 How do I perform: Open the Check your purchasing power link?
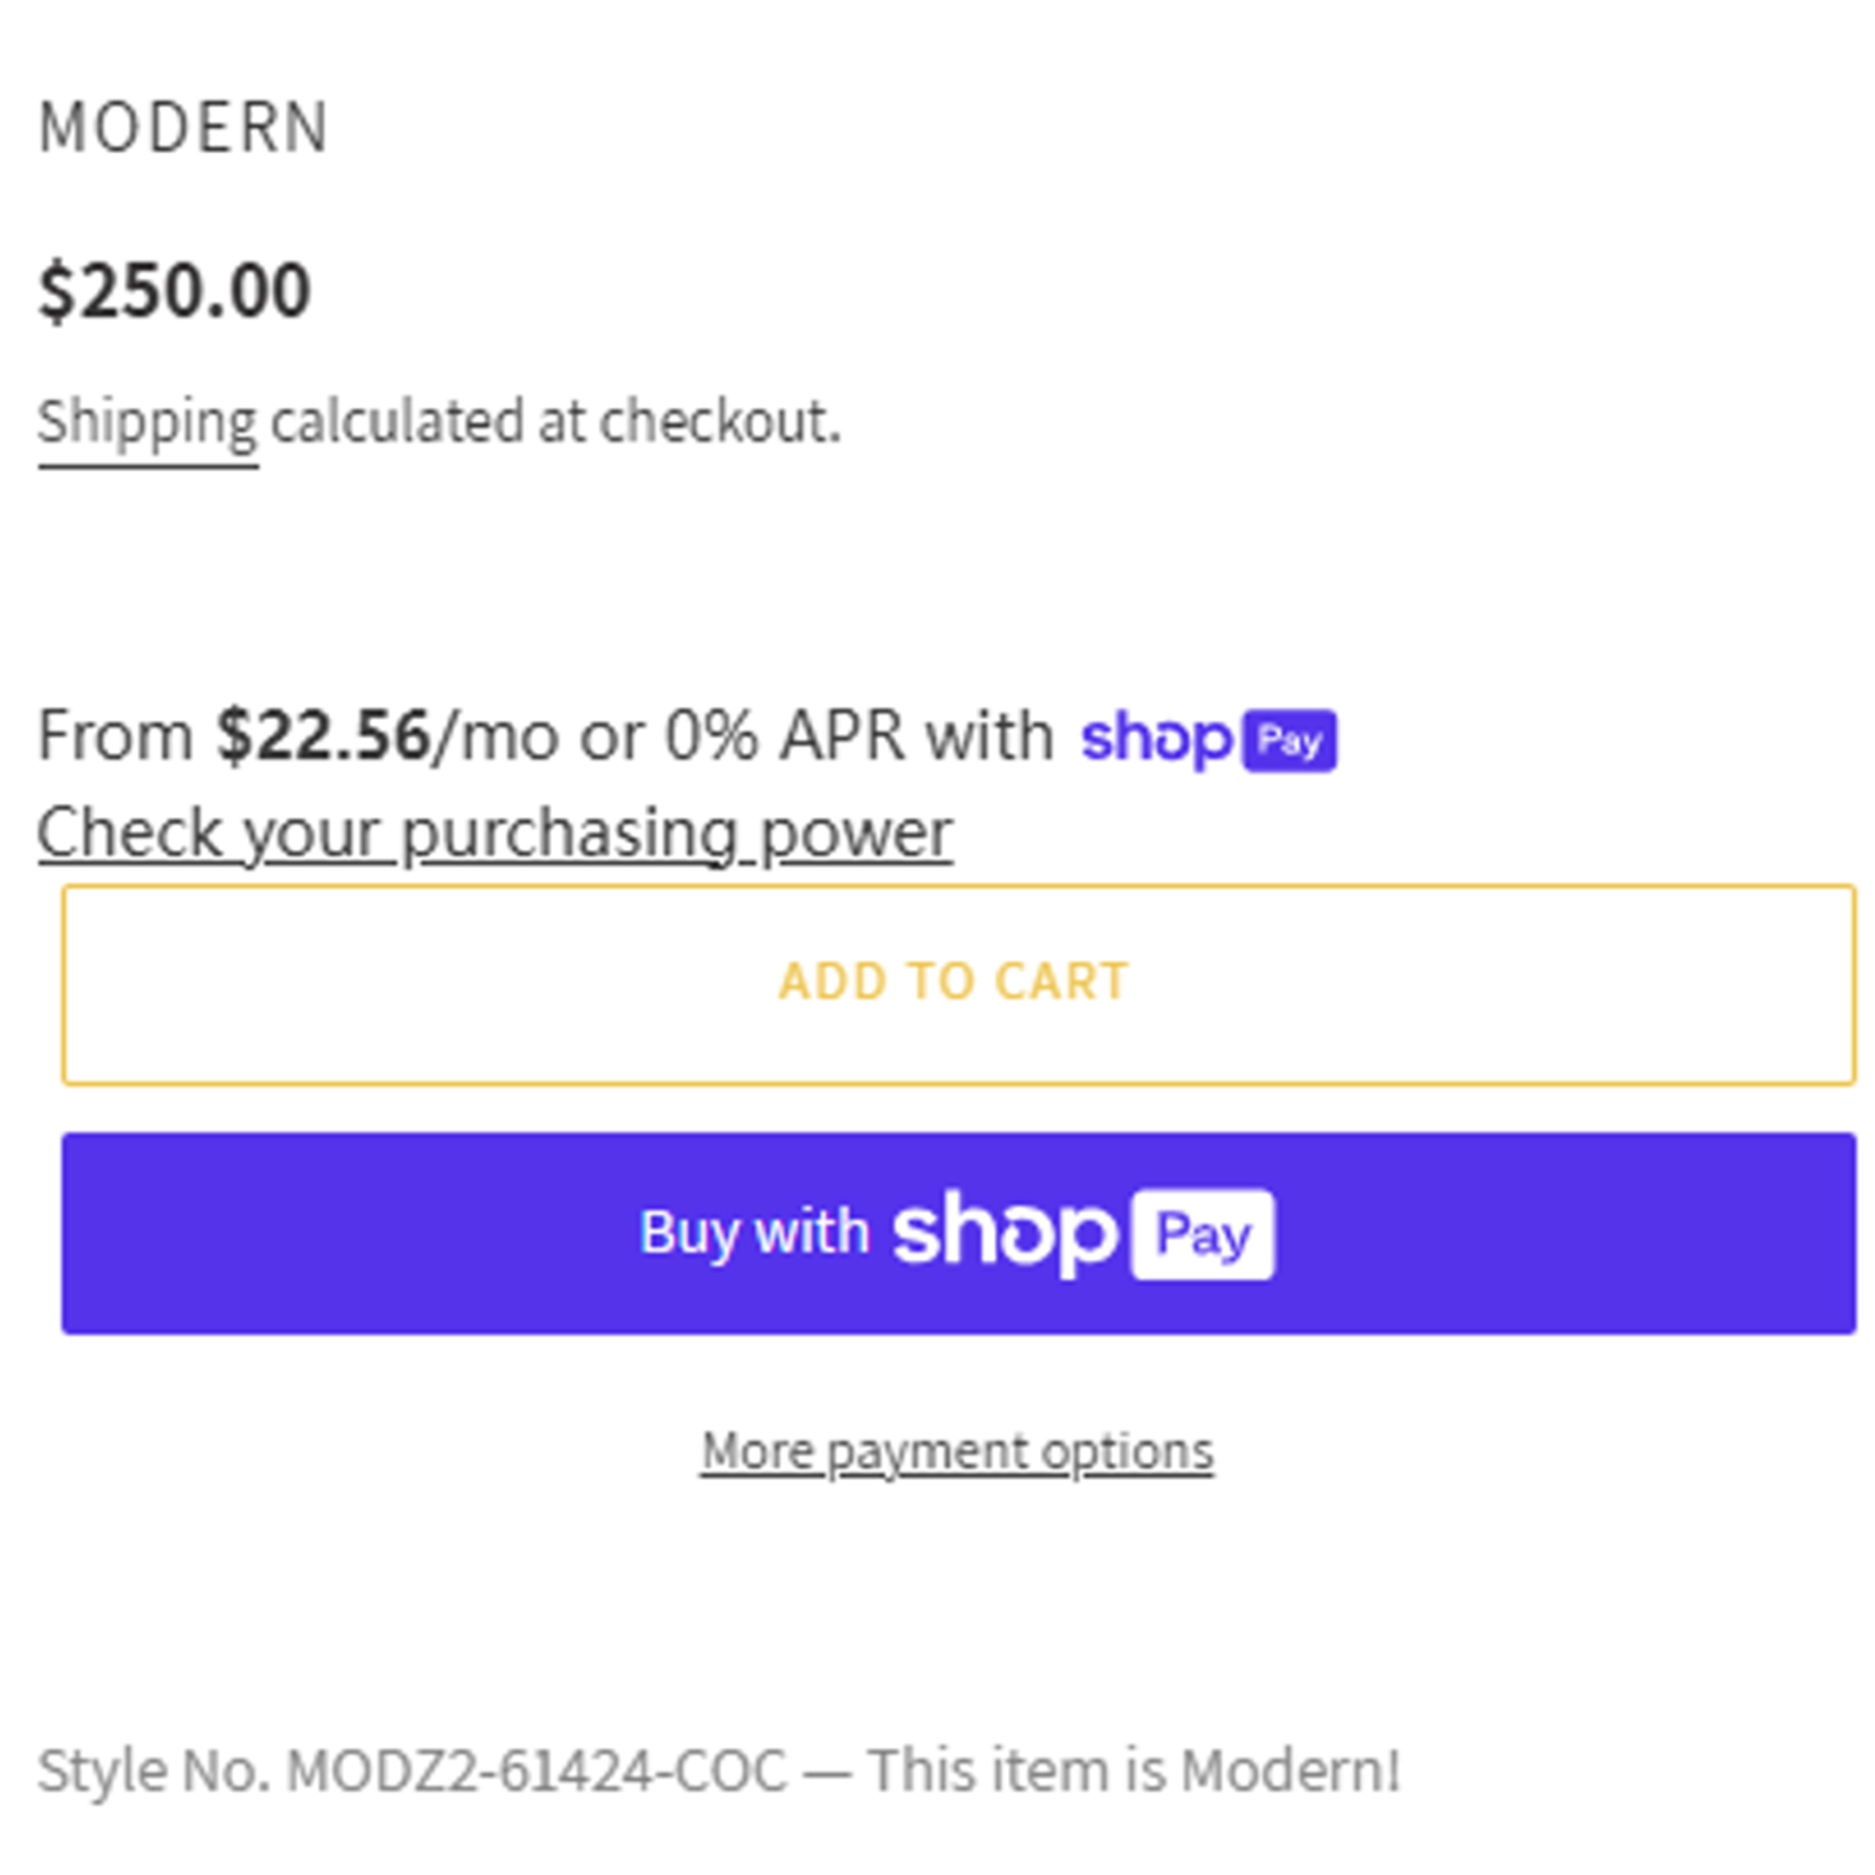click(x=495, y=833)
